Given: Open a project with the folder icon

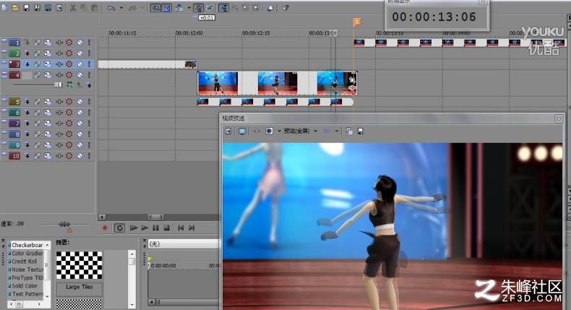Looking at the screenshot, I should click(15, 7).
